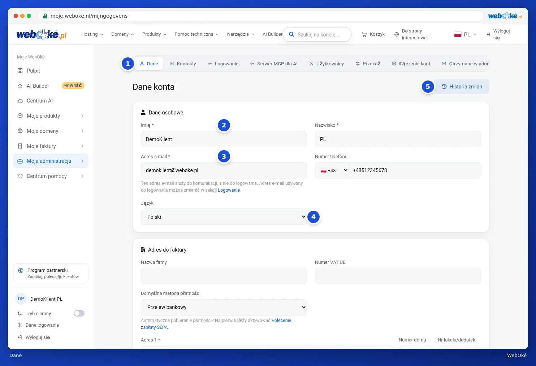Open the Przekaż tab
Screen dimensions: 536x366
(368, 64)
